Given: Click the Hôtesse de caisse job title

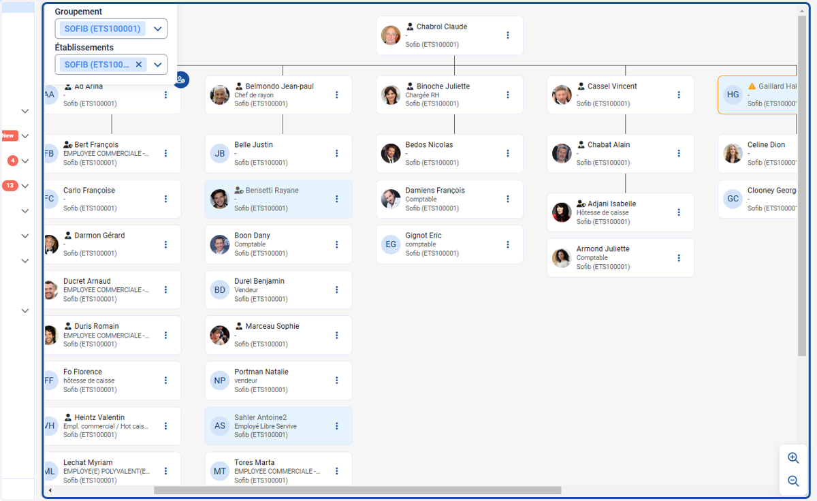Looking at the screenshot, I should (x=603, y=213).
